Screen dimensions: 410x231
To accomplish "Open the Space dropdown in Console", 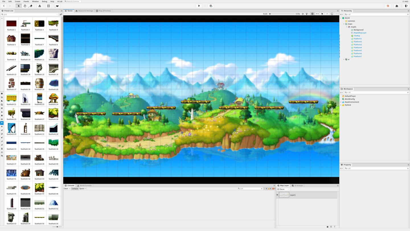I will (x=83, y=188).
